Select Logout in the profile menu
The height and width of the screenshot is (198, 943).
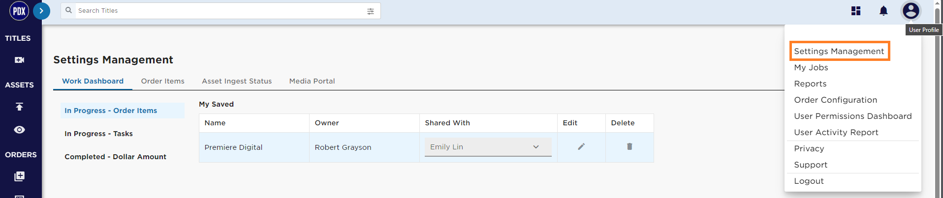809,181
